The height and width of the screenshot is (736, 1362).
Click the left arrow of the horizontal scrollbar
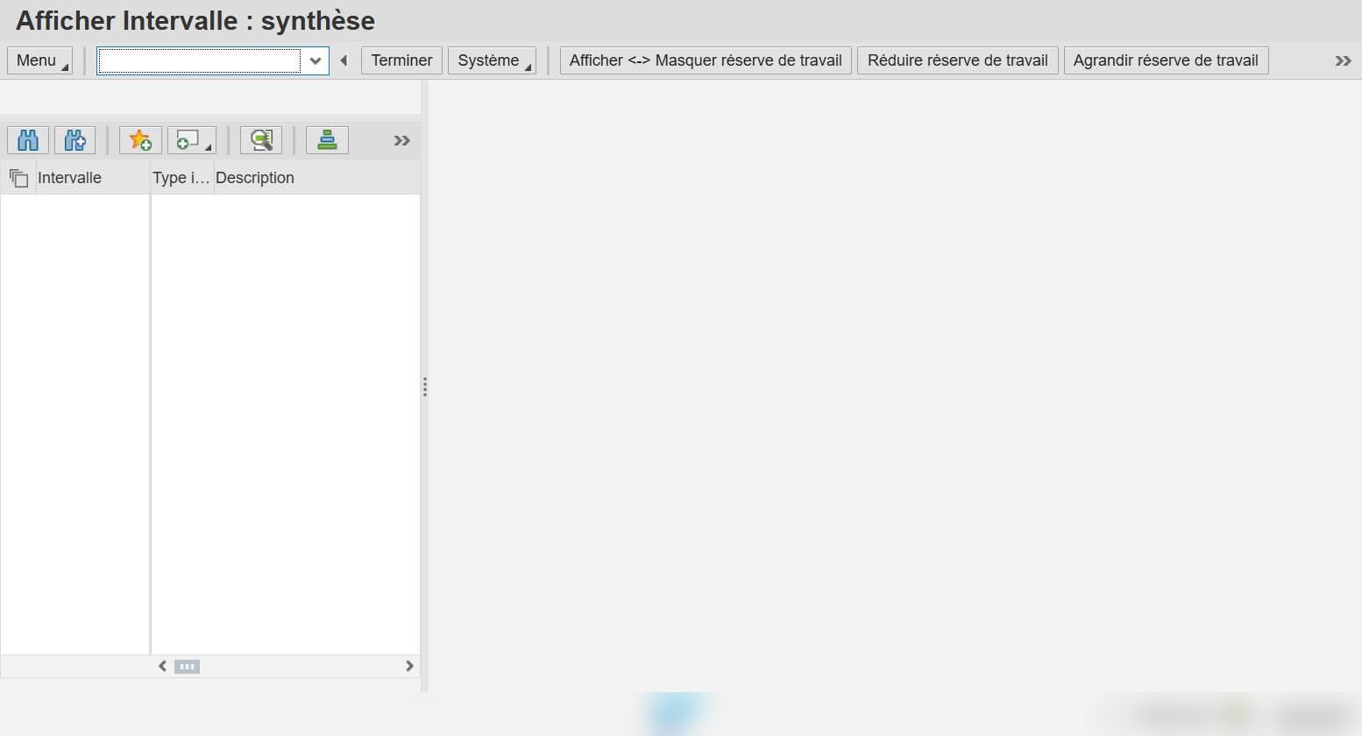click(x=162, y=666)
